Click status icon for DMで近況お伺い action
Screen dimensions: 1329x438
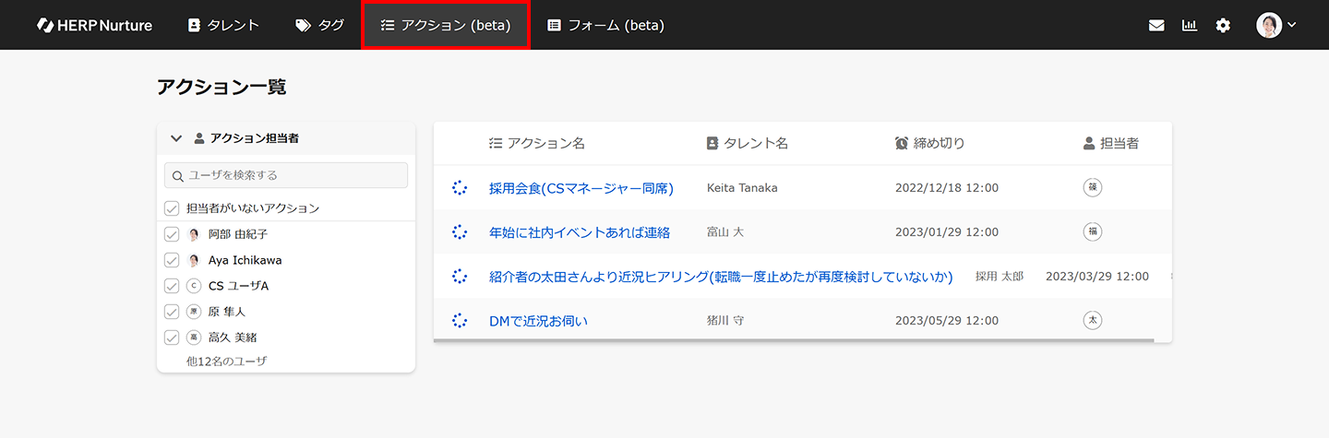tap(460, 321)
